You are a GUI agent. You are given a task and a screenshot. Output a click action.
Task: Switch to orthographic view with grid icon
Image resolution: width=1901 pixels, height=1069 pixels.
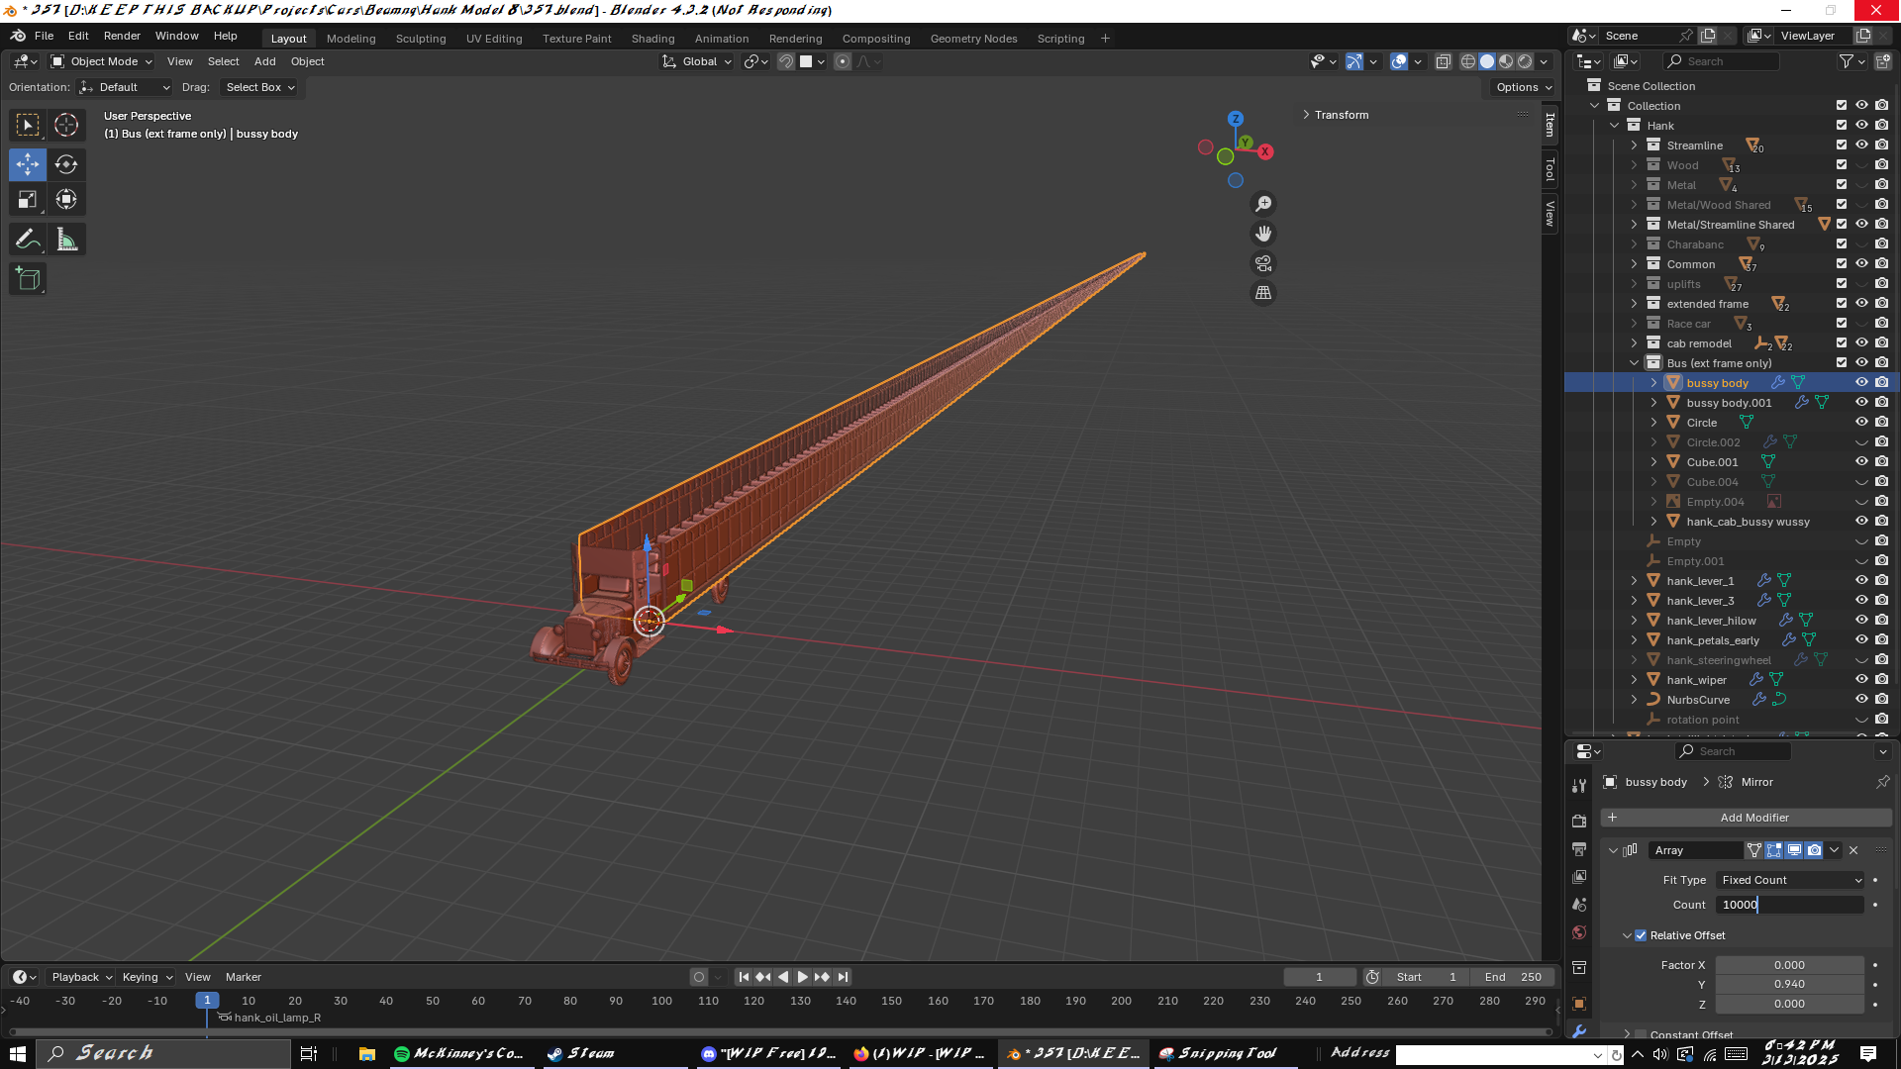coord(1263,293)
